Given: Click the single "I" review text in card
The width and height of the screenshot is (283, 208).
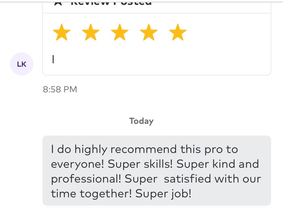Looking at the screenshot, I should coord(53,59).
